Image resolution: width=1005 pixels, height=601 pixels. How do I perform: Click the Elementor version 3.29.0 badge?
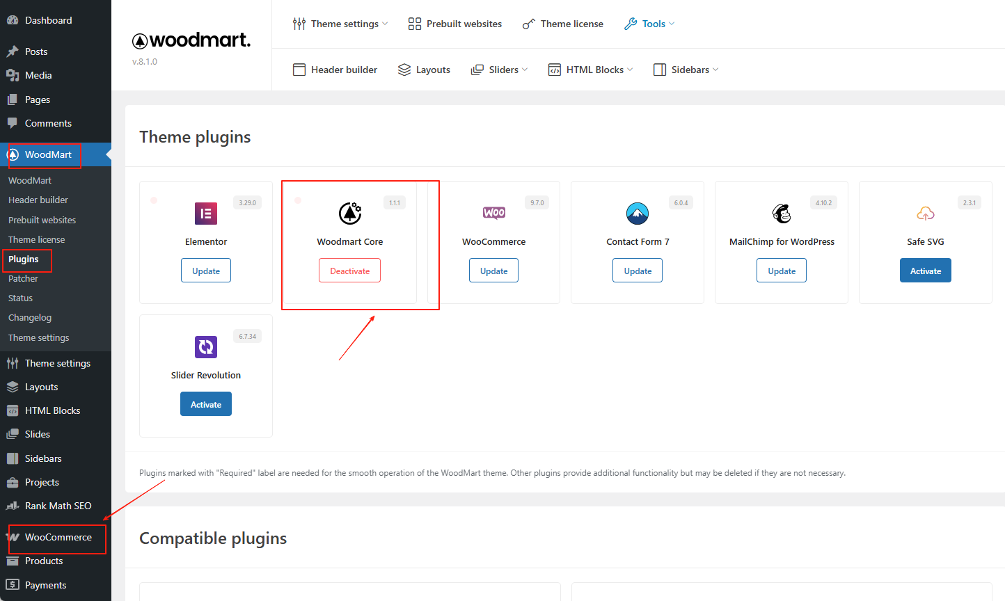pyautogui.click(x=248, y=202)
